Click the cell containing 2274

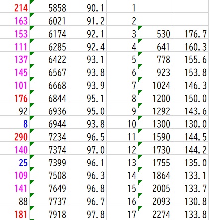155,213
